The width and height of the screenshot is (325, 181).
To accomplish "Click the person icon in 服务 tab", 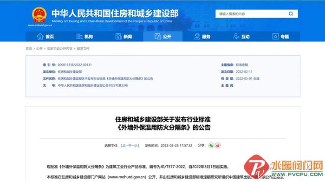I will (197, 37).
